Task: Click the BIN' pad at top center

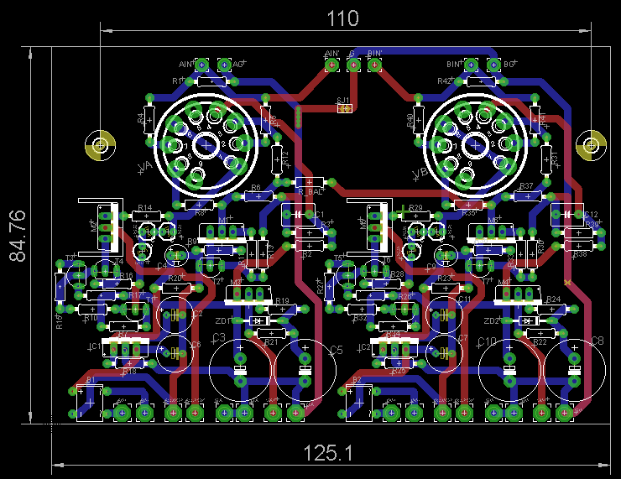Action: click(374, 65)
